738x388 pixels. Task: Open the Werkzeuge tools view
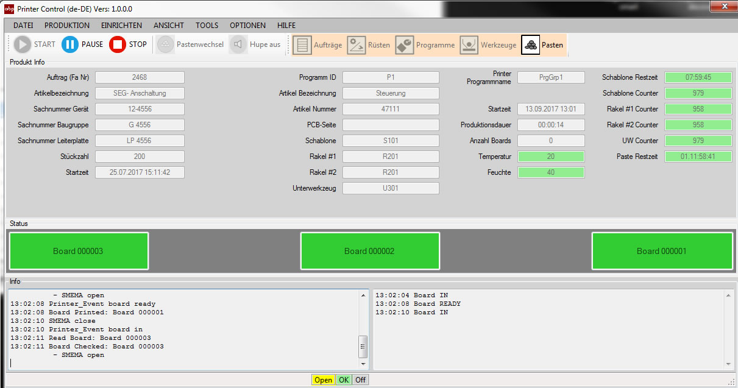point(488,44)
